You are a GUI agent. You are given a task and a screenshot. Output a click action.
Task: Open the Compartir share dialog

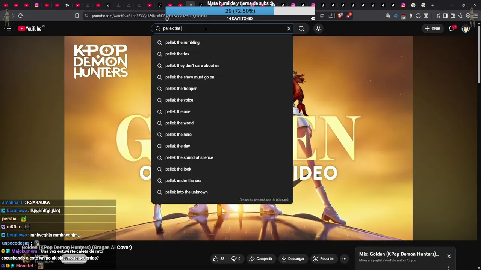pos(261,258)
